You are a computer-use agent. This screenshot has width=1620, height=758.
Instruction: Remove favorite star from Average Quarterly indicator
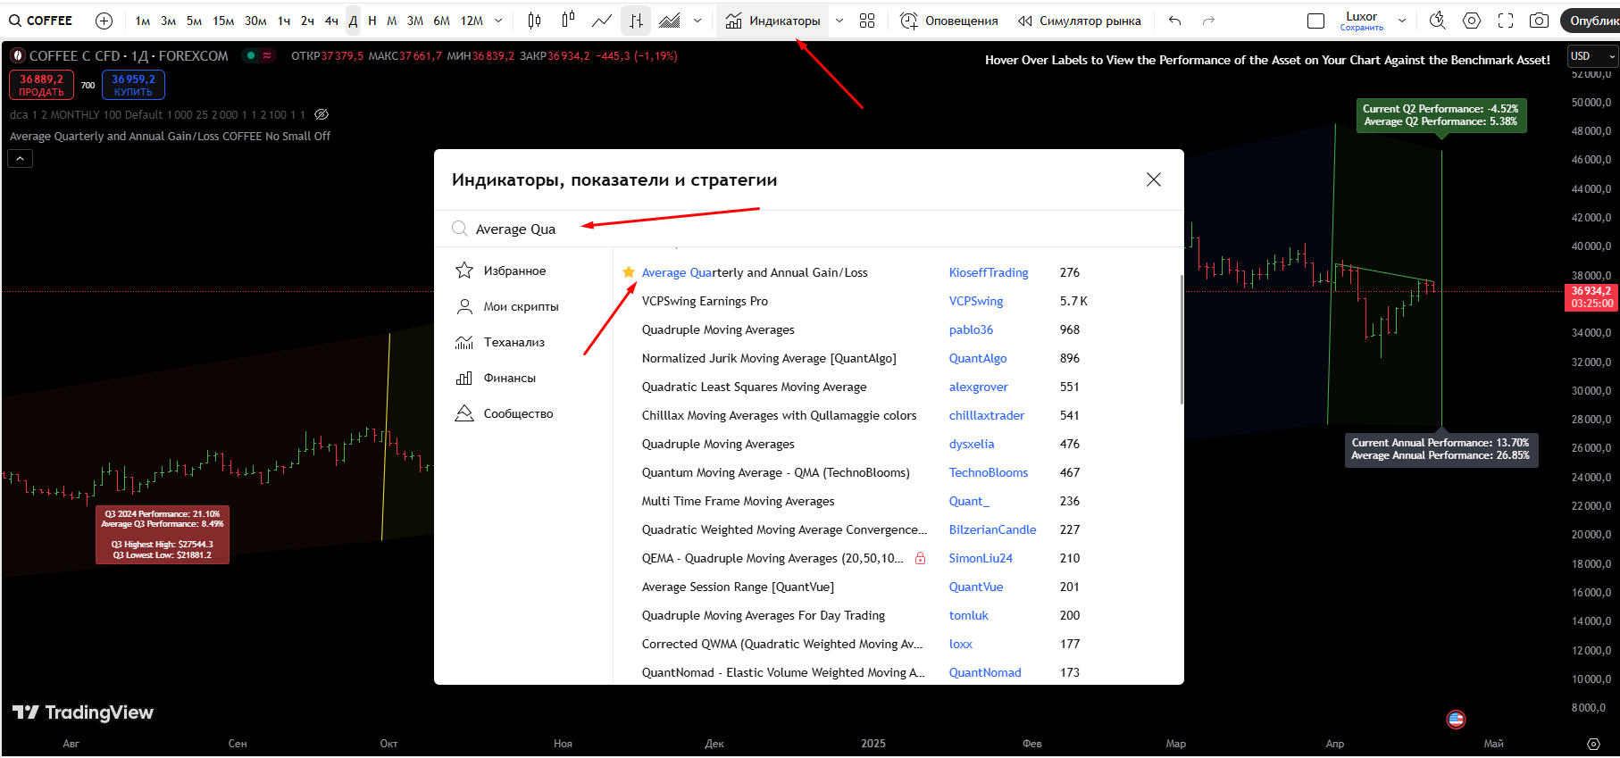[629, 272]
